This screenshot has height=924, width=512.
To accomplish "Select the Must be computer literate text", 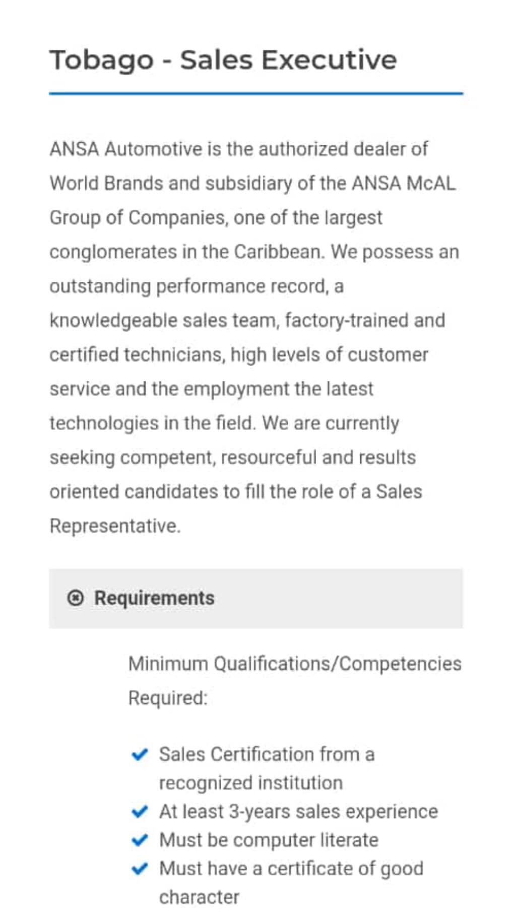I will coord(269,840).
